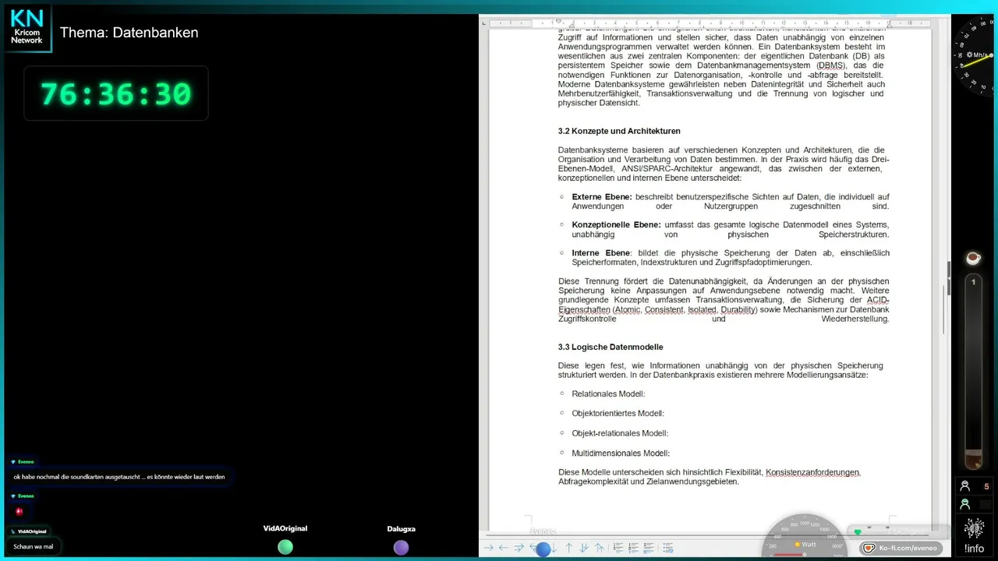Viewport: 998px width, 561px height.
Task: Click the Demote with Subpoints double-arrow icon
Action: 519,548
